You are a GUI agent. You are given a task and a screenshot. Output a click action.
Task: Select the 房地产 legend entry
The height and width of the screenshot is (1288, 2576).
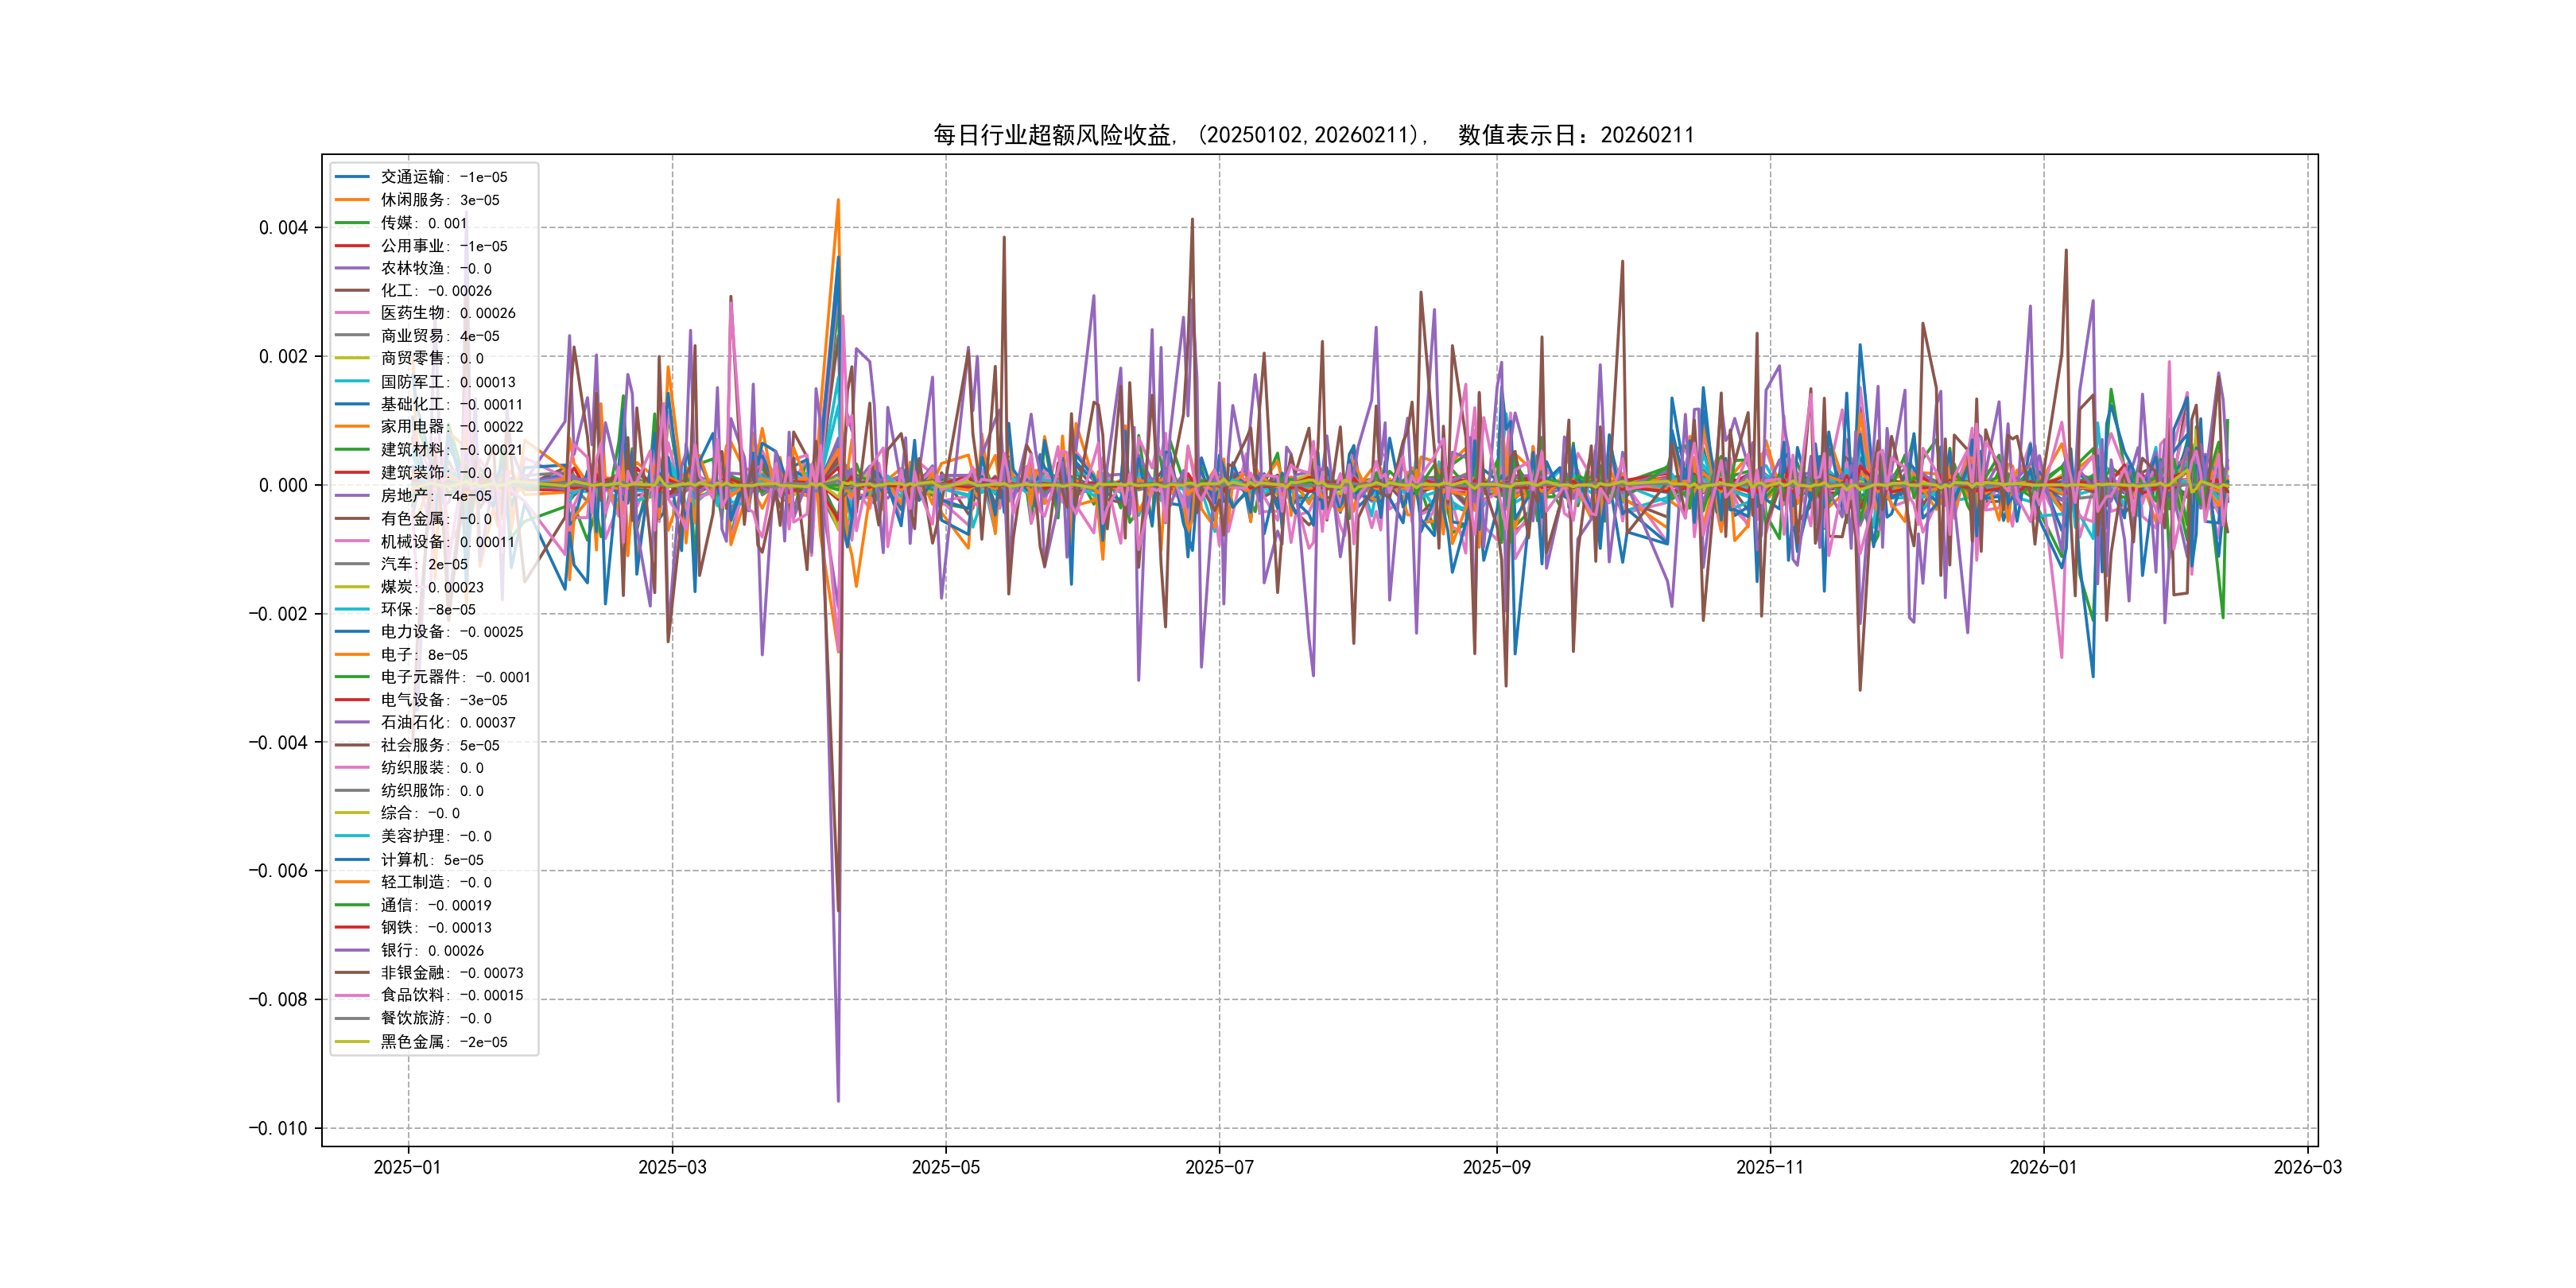pyautogui.click(x=435, y=496)
